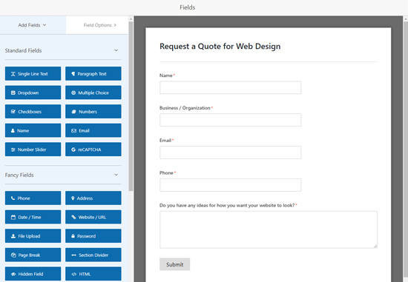Collapse the Fancy Fields section
The width and height of the screenshot is (408, 282).
point(116,175)
